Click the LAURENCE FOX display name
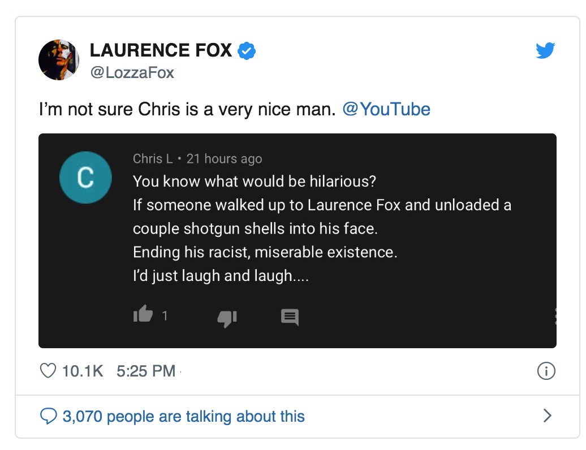 [161, 50]
